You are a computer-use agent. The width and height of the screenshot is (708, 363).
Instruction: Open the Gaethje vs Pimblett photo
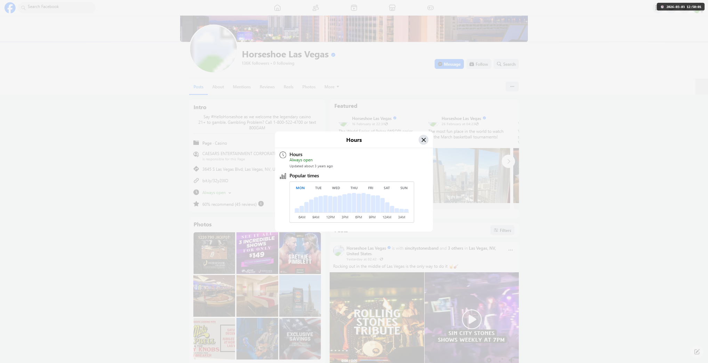pos(300,253)
